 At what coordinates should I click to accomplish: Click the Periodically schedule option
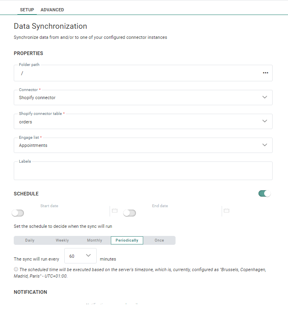[127, 240]
